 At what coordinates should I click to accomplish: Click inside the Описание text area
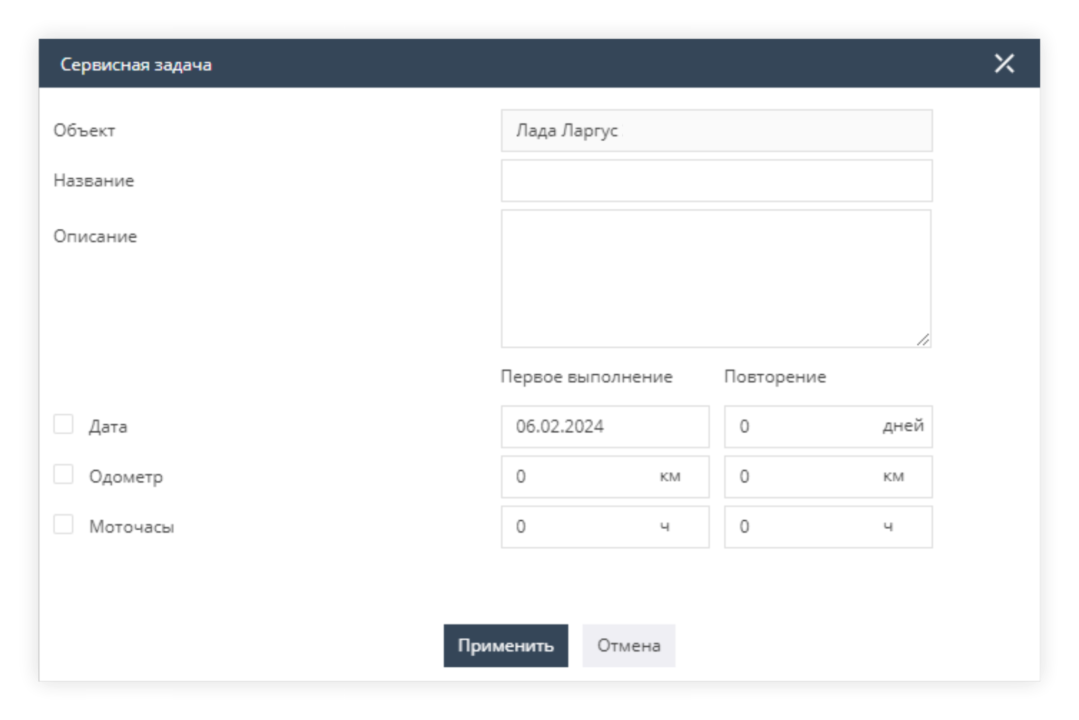(717, 279)
